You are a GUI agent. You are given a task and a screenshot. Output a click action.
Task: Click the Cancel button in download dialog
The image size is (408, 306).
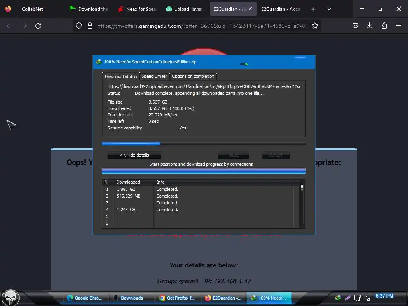pos(276,155)
